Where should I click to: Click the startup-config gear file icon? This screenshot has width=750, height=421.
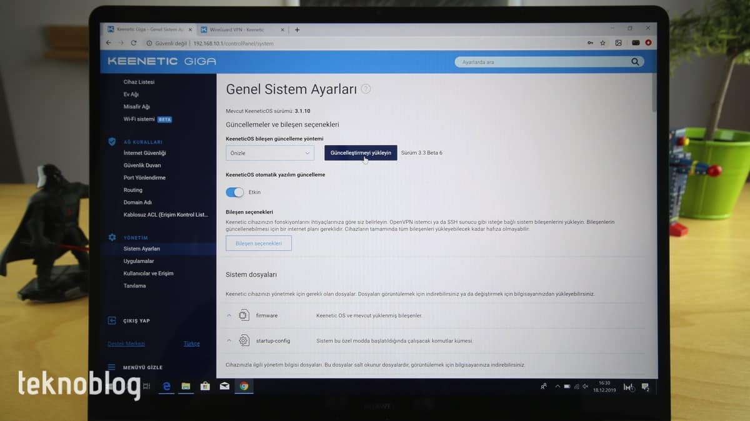point(244,340)
